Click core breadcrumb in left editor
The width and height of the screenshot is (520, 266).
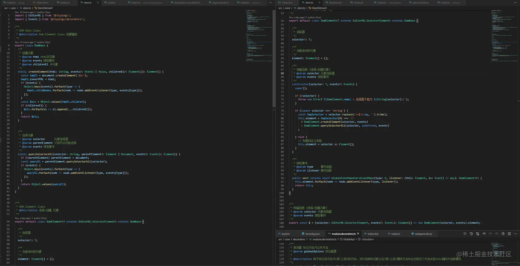(13, 8)
